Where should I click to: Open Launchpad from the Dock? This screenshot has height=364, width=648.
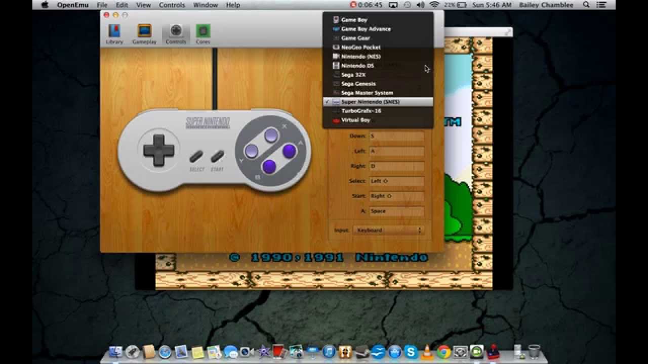133,351
